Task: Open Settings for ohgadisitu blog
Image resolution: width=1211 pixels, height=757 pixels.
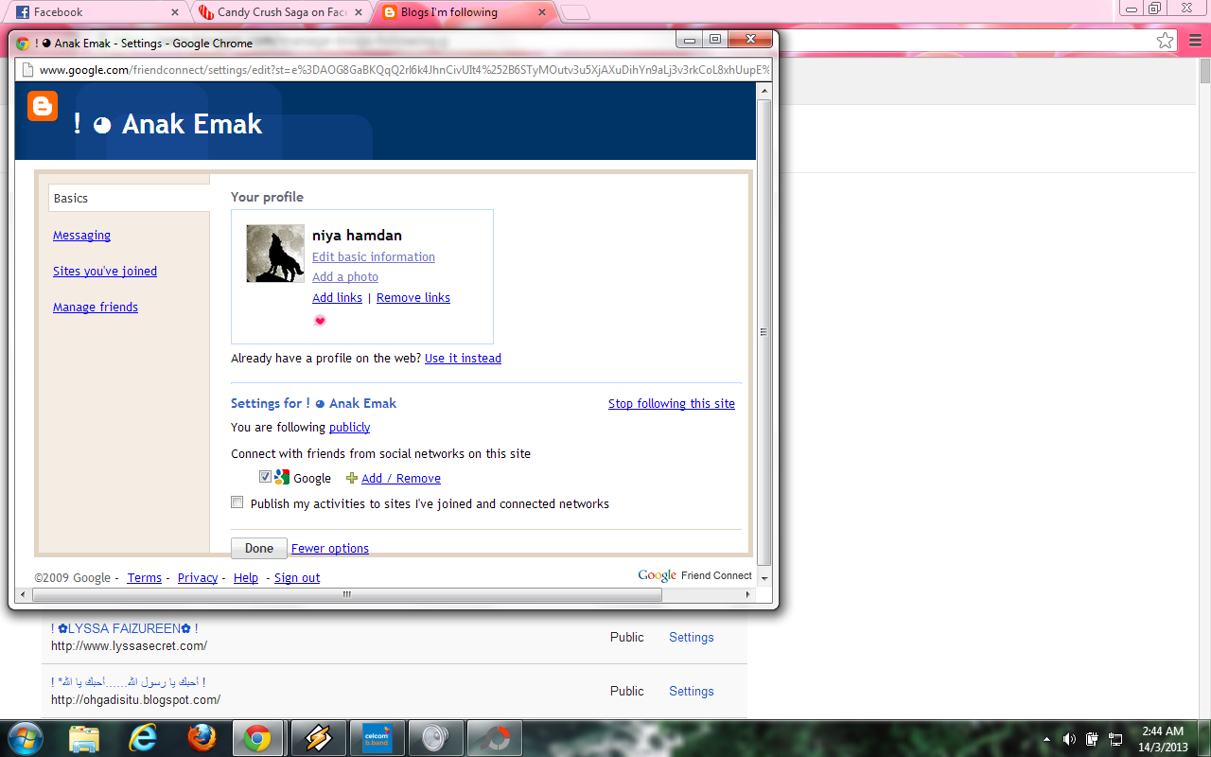Action: coord(692,691)
